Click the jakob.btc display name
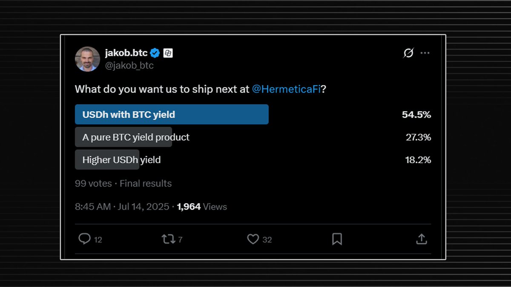Screen dimensions: 511x287 (126, 53)
